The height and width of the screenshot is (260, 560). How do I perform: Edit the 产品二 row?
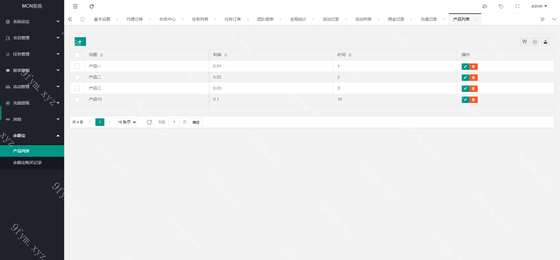[466, 78]
